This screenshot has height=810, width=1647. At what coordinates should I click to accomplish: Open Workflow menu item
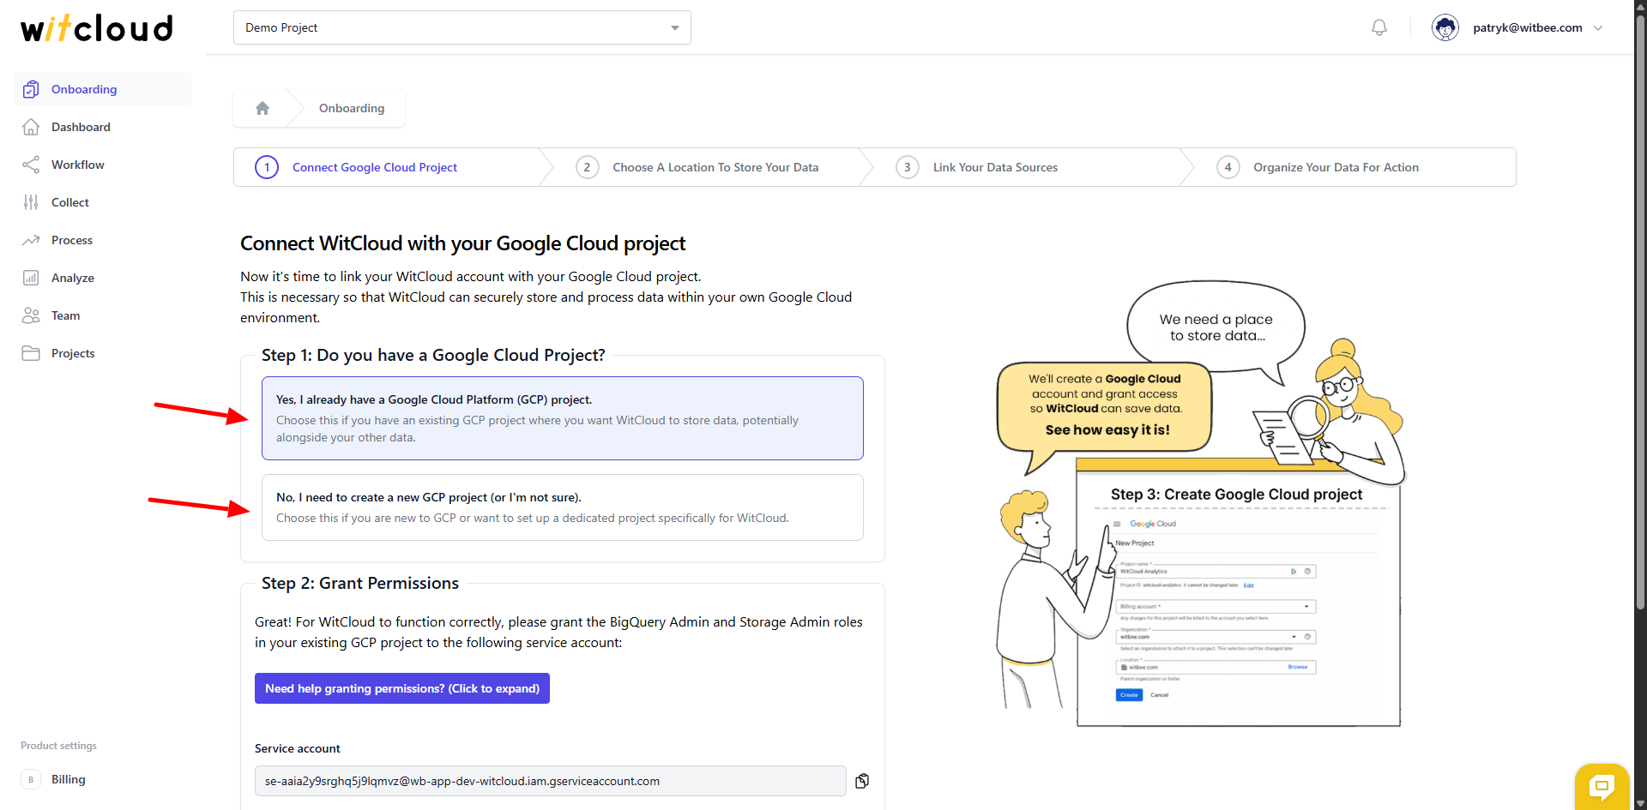103,165
